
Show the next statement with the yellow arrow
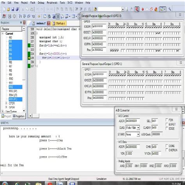pos(39,16)
